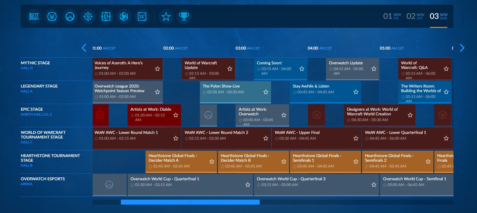The height and width of the screenshot is (213, 477).
Task: Filter schedule by Blizzard logo icon
Action: coord(34,17)
